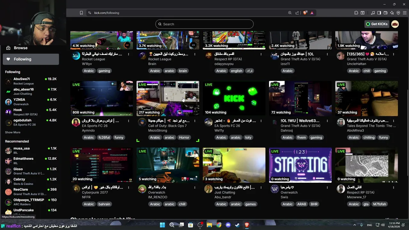Select the M7fofah tag on Meowww_17 card
Viewport: 409px width, 230px height.
(380, 204)
